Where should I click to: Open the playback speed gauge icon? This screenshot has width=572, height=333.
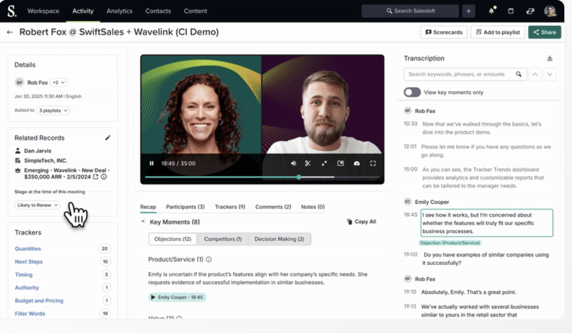pos(357,163)
